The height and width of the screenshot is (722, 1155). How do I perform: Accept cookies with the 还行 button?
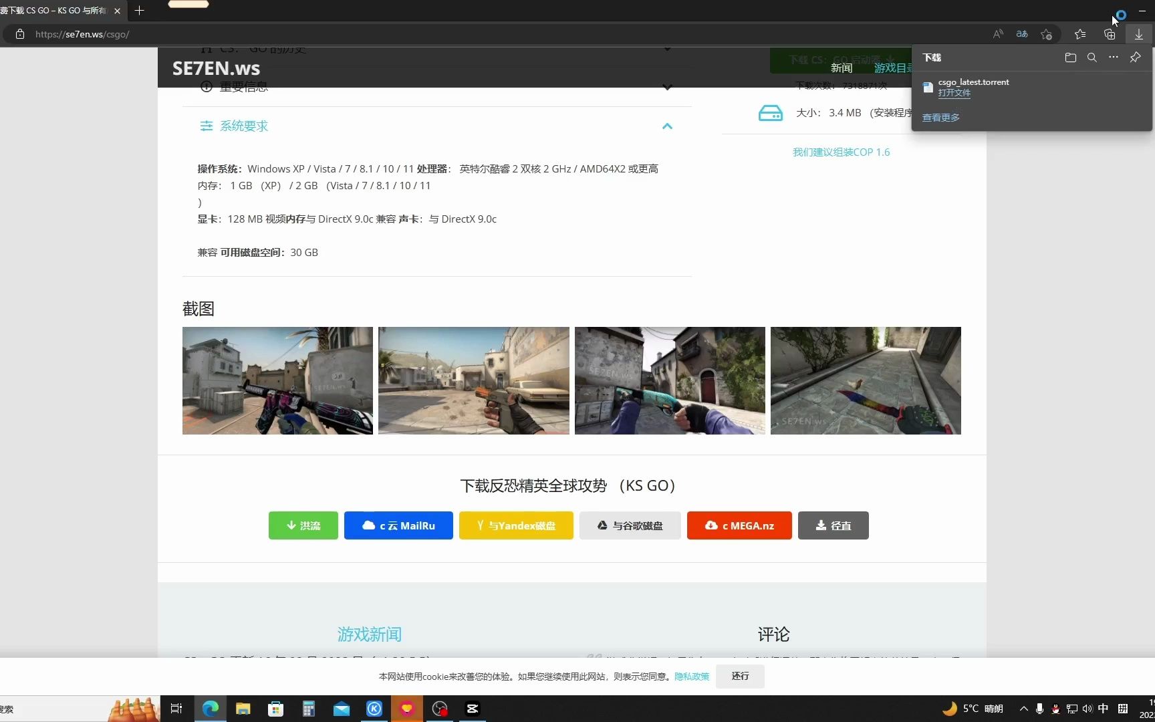(x=740, y=677)
